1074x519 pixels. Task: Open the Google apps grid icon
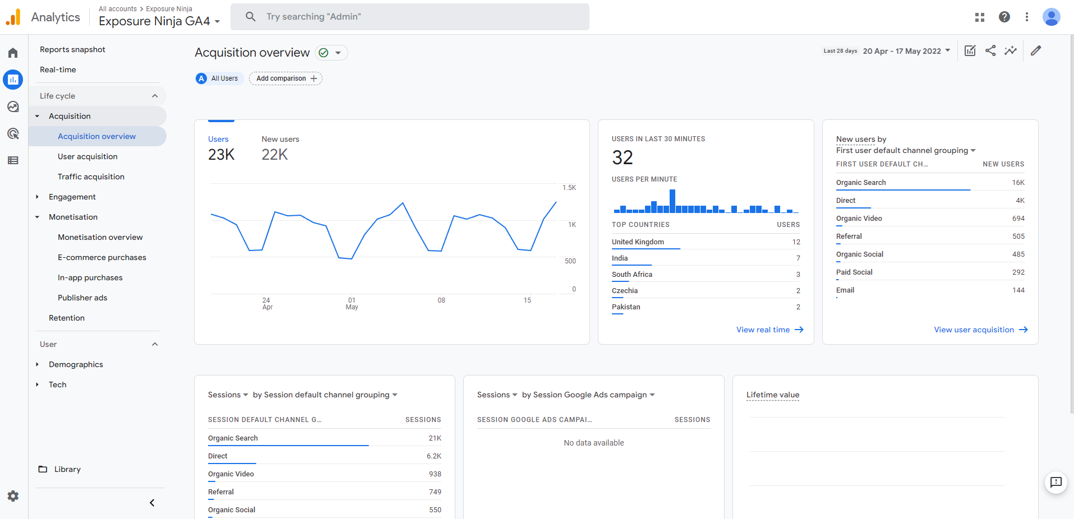click(979, 17)
